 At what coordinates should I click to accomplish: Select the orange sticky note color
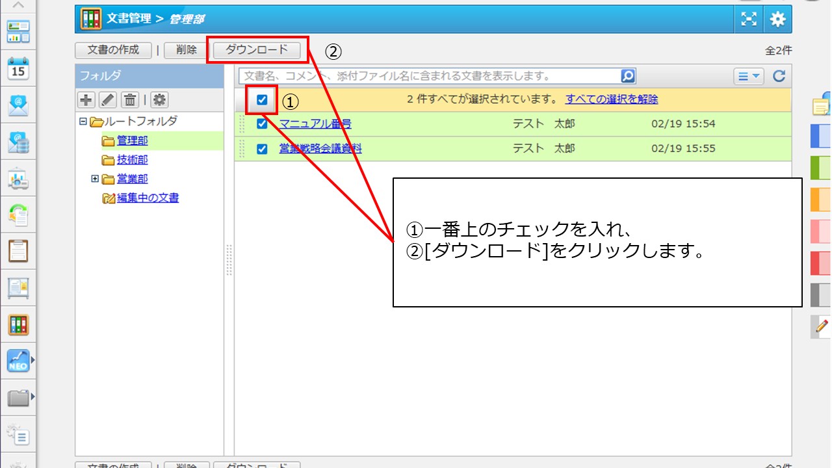click(822, 200)
